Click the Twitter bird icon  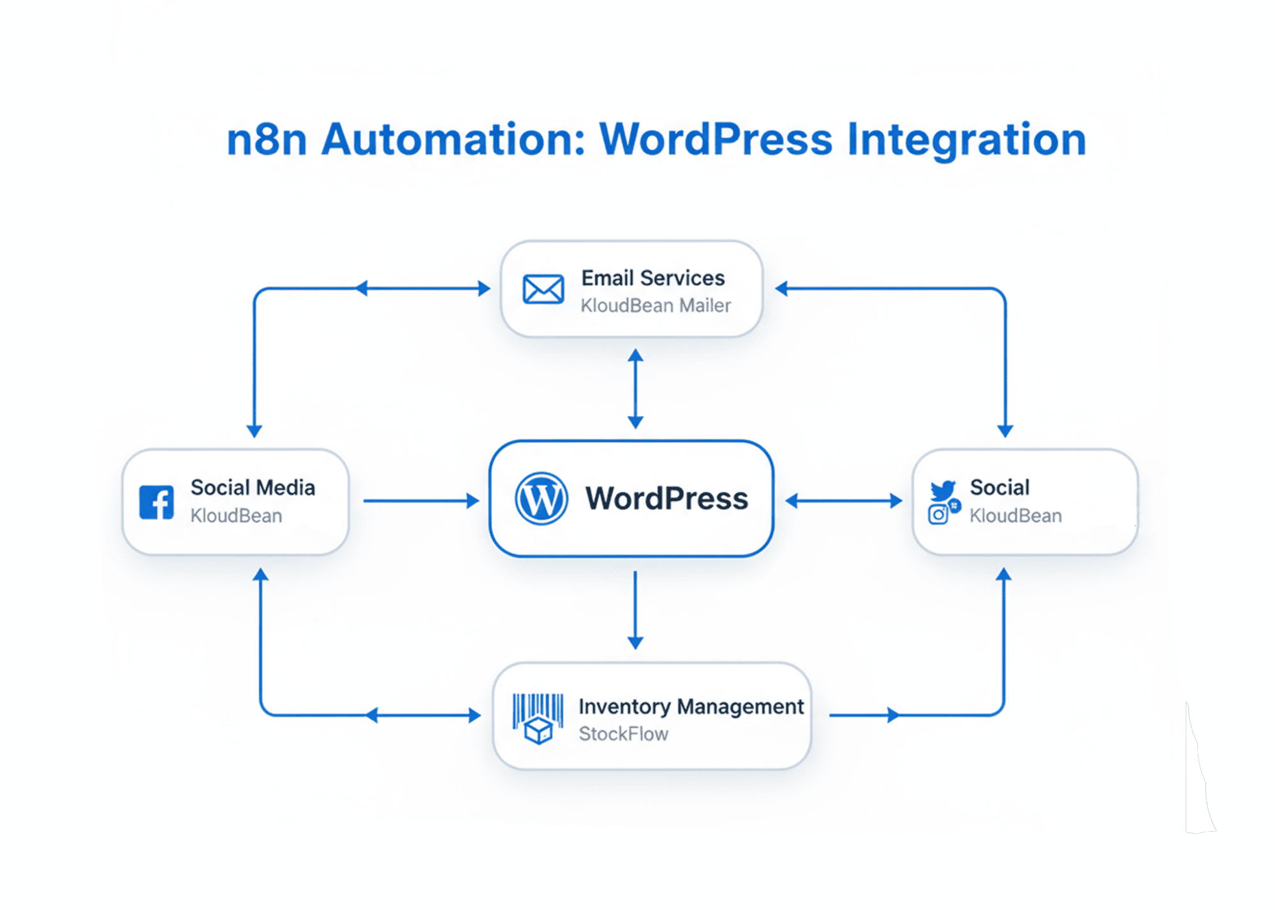tap(943, 490)
